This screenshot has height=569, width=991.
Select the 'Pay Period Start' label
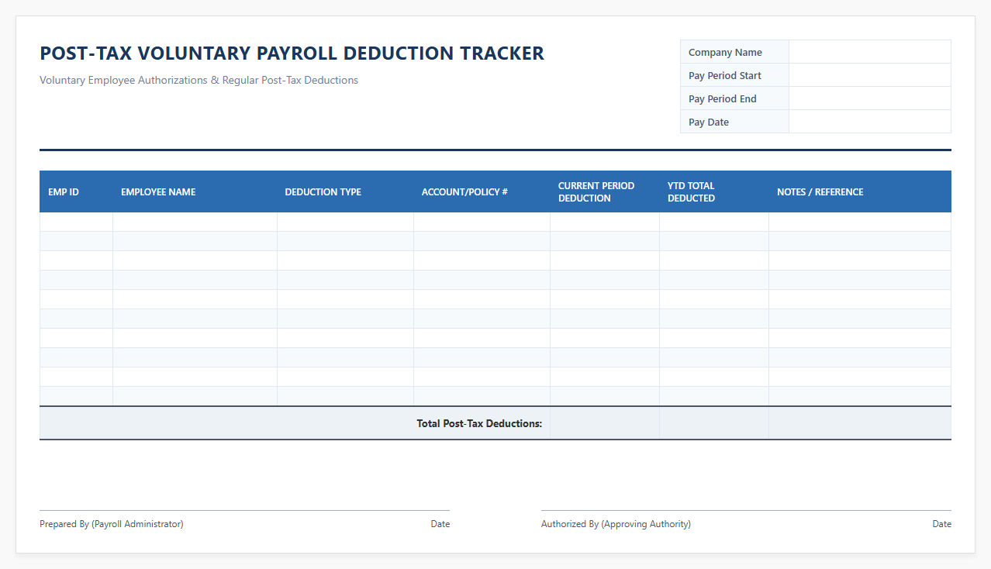tap(725, 76)
